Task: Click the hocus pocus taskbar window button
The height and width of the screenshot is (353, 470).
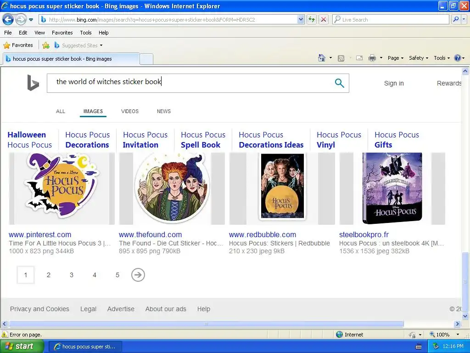Action: [85, 347]
